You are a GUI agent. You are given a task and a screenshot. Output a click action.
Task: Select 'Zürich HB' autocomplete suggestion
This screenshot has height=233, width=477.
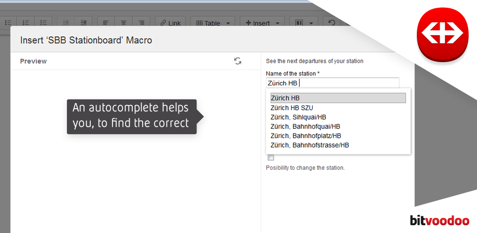click(338, 98)
